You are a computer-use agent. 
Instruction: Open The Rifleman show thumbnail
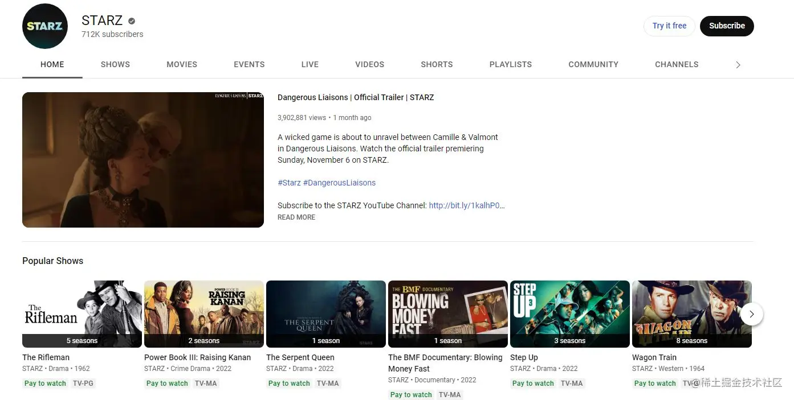point(82,314)
